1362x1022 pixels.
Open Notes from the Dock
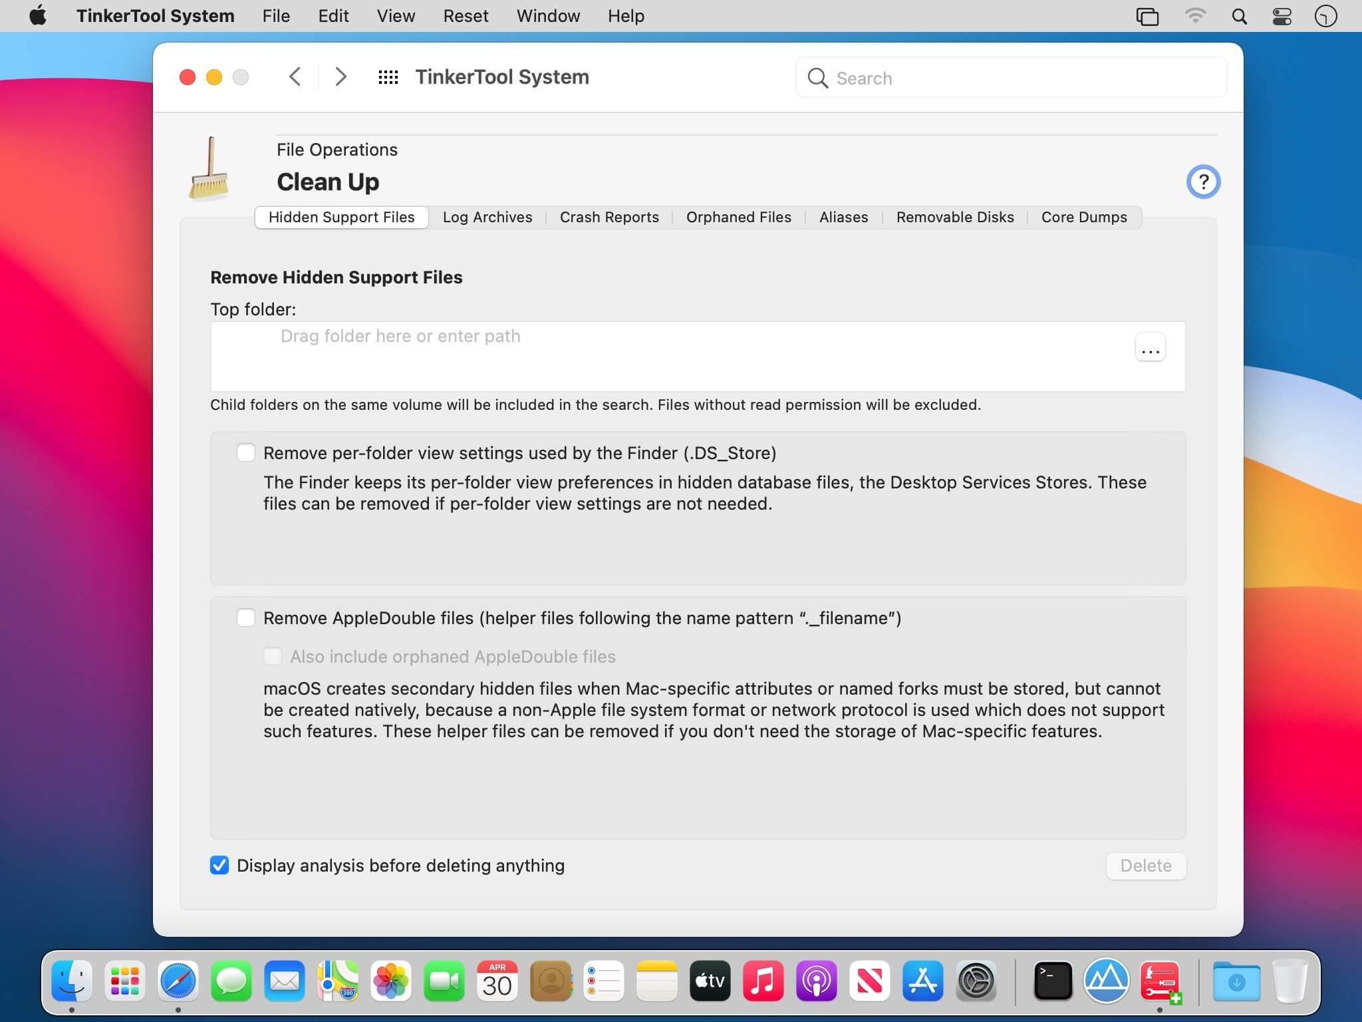click(657, 981)
